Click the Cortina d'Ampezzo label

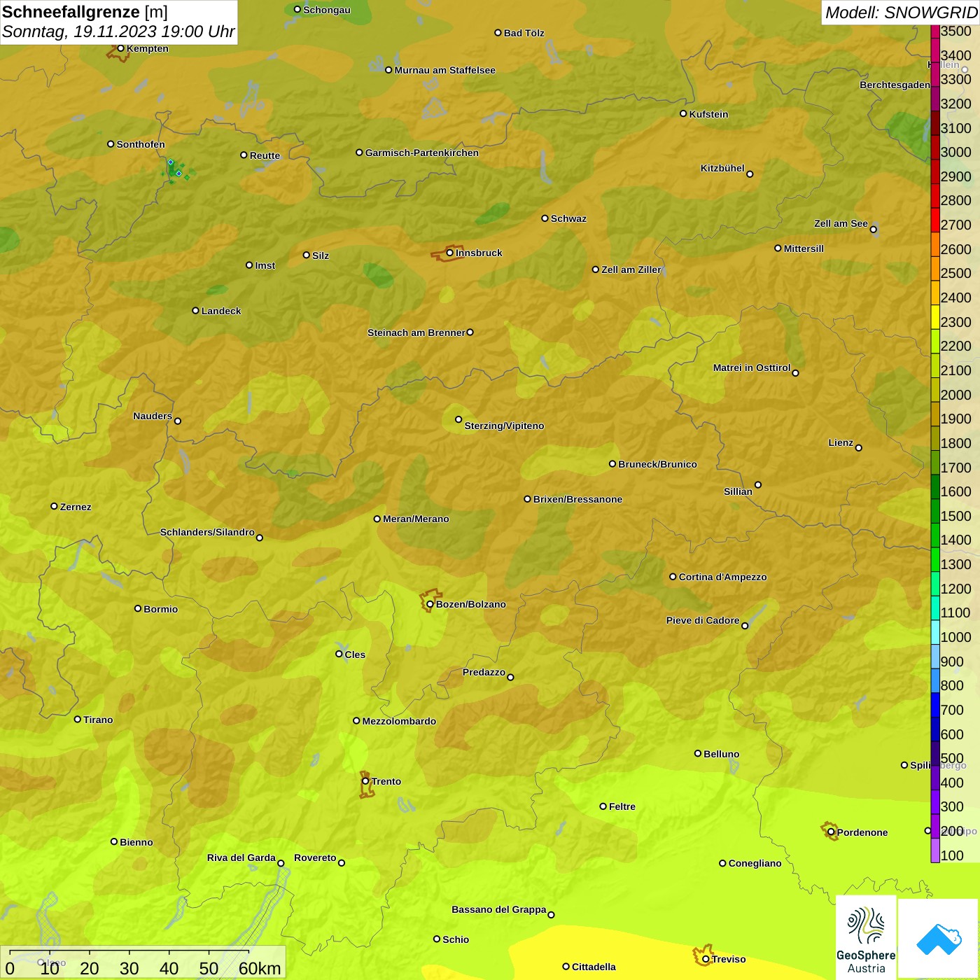722,577
